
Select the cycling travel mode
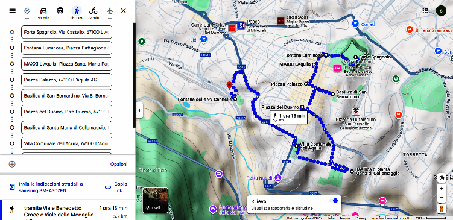[93, 11]
